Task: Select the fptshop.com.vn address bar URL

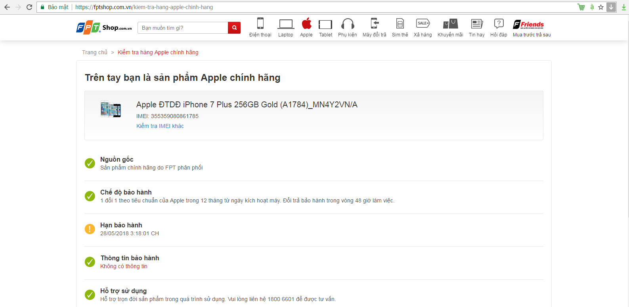Action: pos(144,7)
